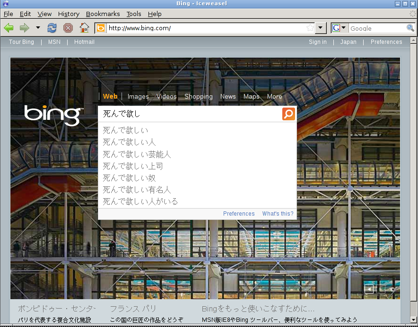Click the copyright info icon on image
Image resolution: width=418 pixels, height=327 pixels.
tap(392, 289)
